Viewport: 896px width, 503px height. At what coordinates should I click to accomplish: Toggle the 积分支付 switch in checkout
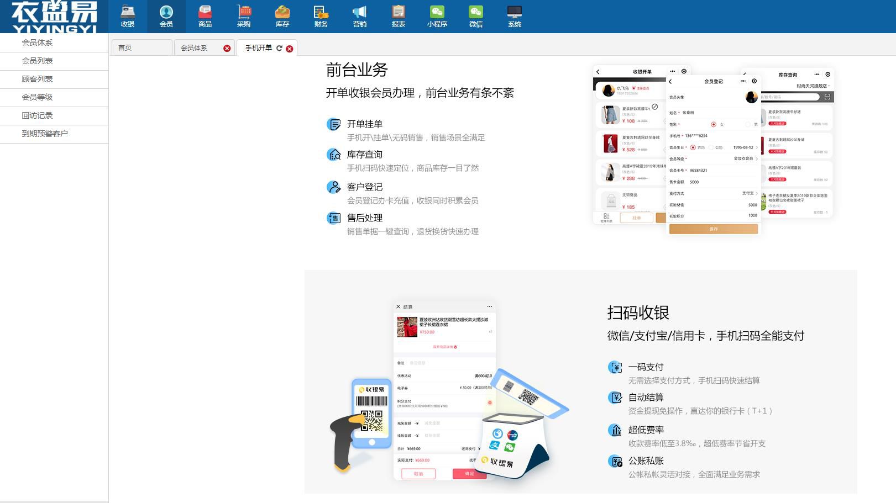tap(490, 403)
